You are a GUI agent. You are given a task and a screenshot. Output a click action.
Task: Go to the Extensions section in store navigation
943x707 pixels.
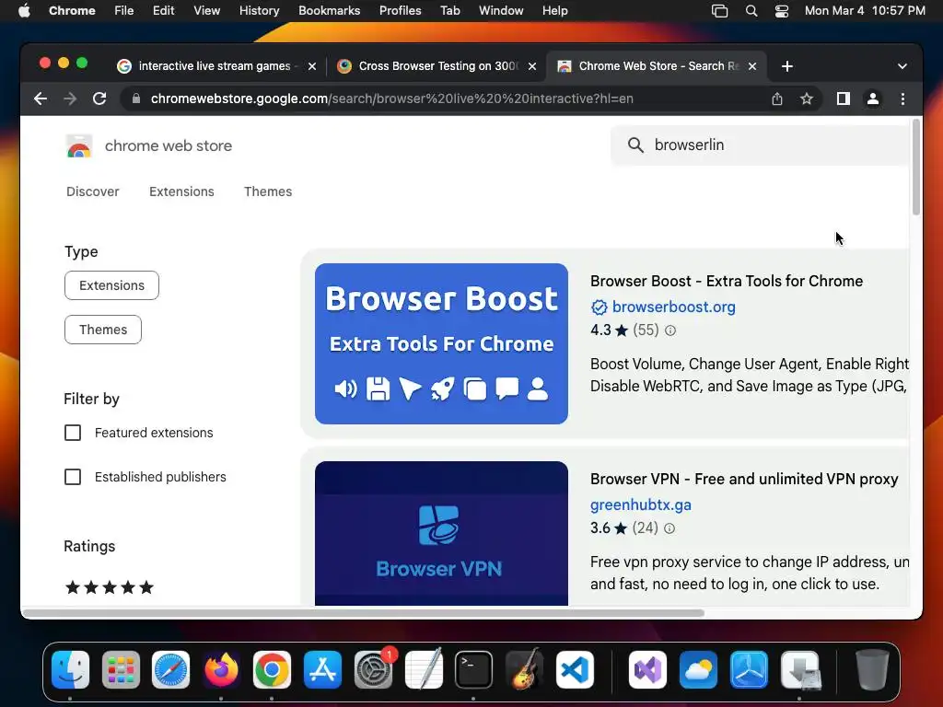(x=181, y=191)
